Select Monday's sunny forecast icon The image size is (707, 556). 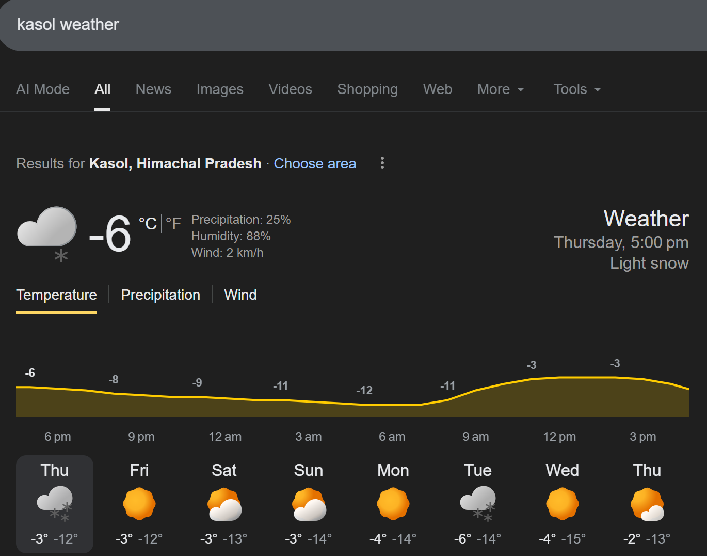393,504
